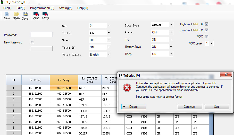Screen dimensions: 234x135
Task: Click the Password input field
Action: [x=41, y=35]
